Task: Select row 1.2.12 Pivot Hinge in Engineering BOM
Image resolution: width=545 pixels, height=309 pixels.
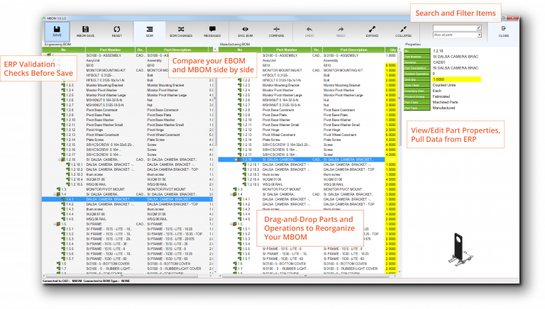Action: 127,130
